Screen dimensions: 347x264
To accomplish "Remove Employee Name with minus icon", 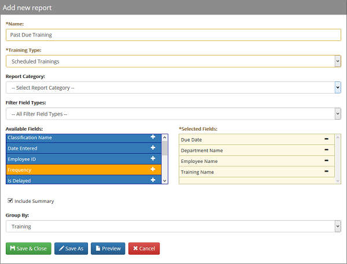I will (x=326, y=161).
